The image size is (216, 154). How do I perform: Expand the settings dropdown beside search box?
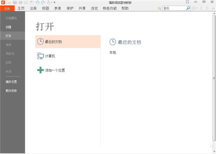click(197, 8)
